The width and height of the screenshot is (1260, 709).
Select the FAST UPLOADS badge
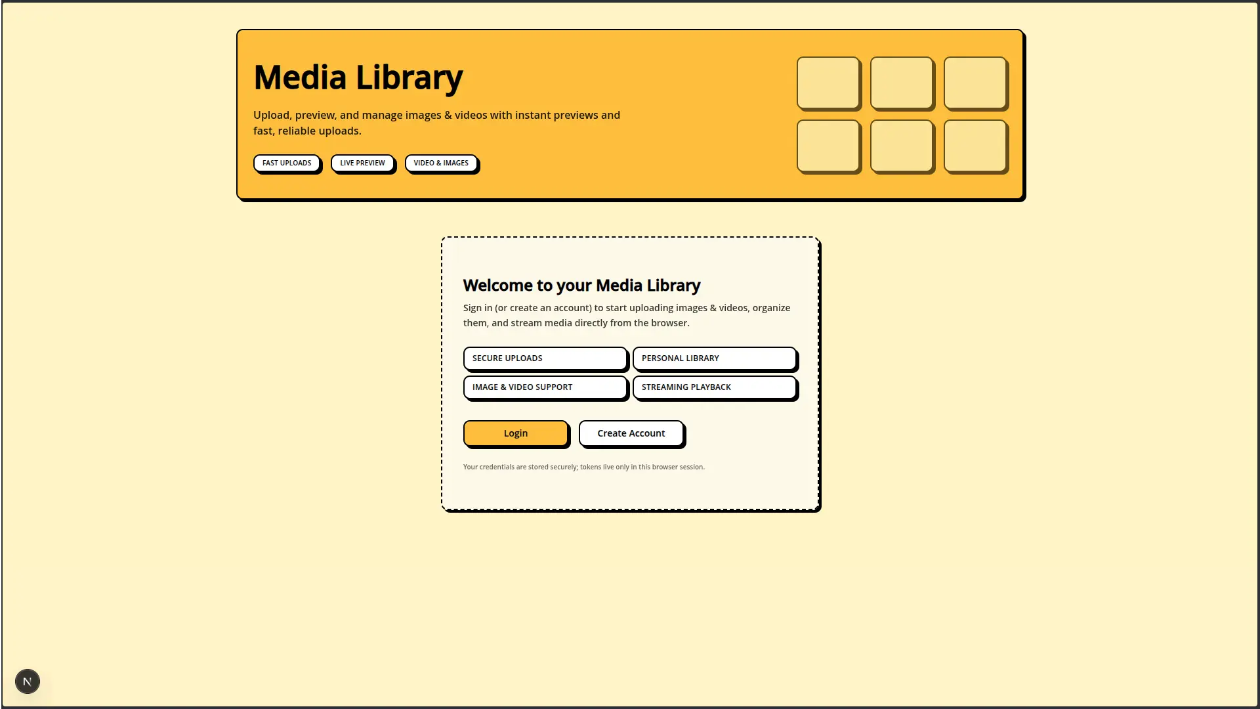coord(287,163)
